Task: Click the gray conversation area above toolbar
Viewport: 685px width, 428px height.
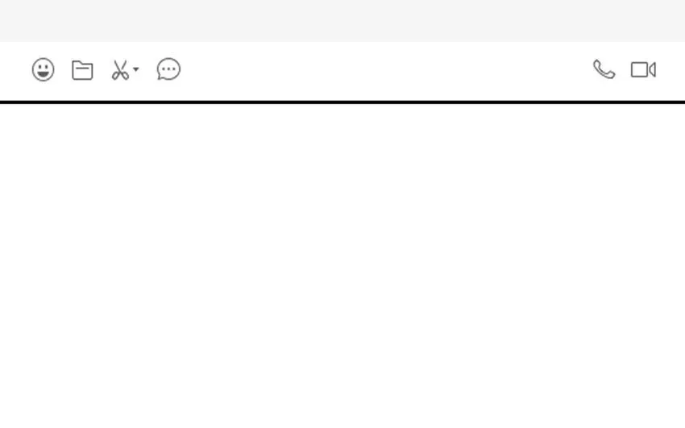Action: tap(342, 20)
